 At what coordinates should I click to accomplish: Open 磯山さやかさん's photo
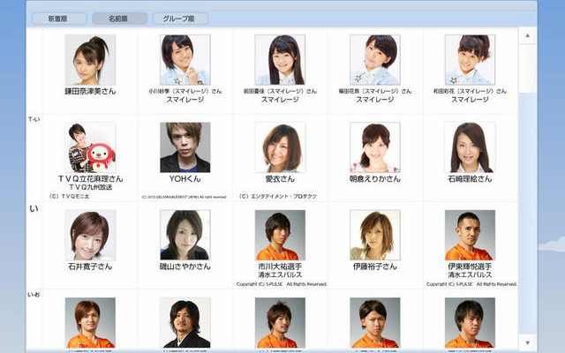tap(185, 236)
